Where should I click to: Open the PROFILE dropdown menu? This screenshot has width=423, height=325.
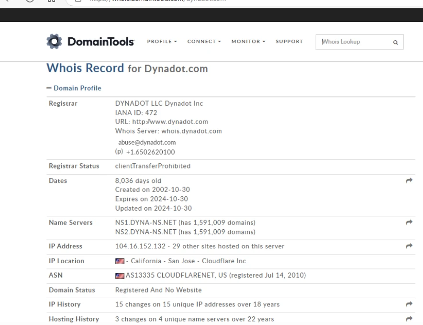pos(162,42)
